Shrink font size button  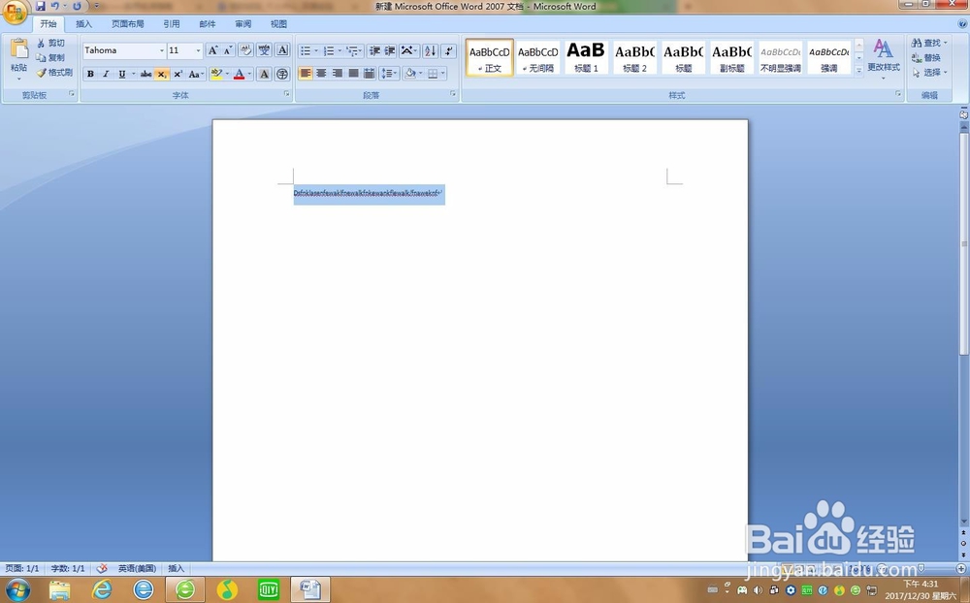click(228, 50)
